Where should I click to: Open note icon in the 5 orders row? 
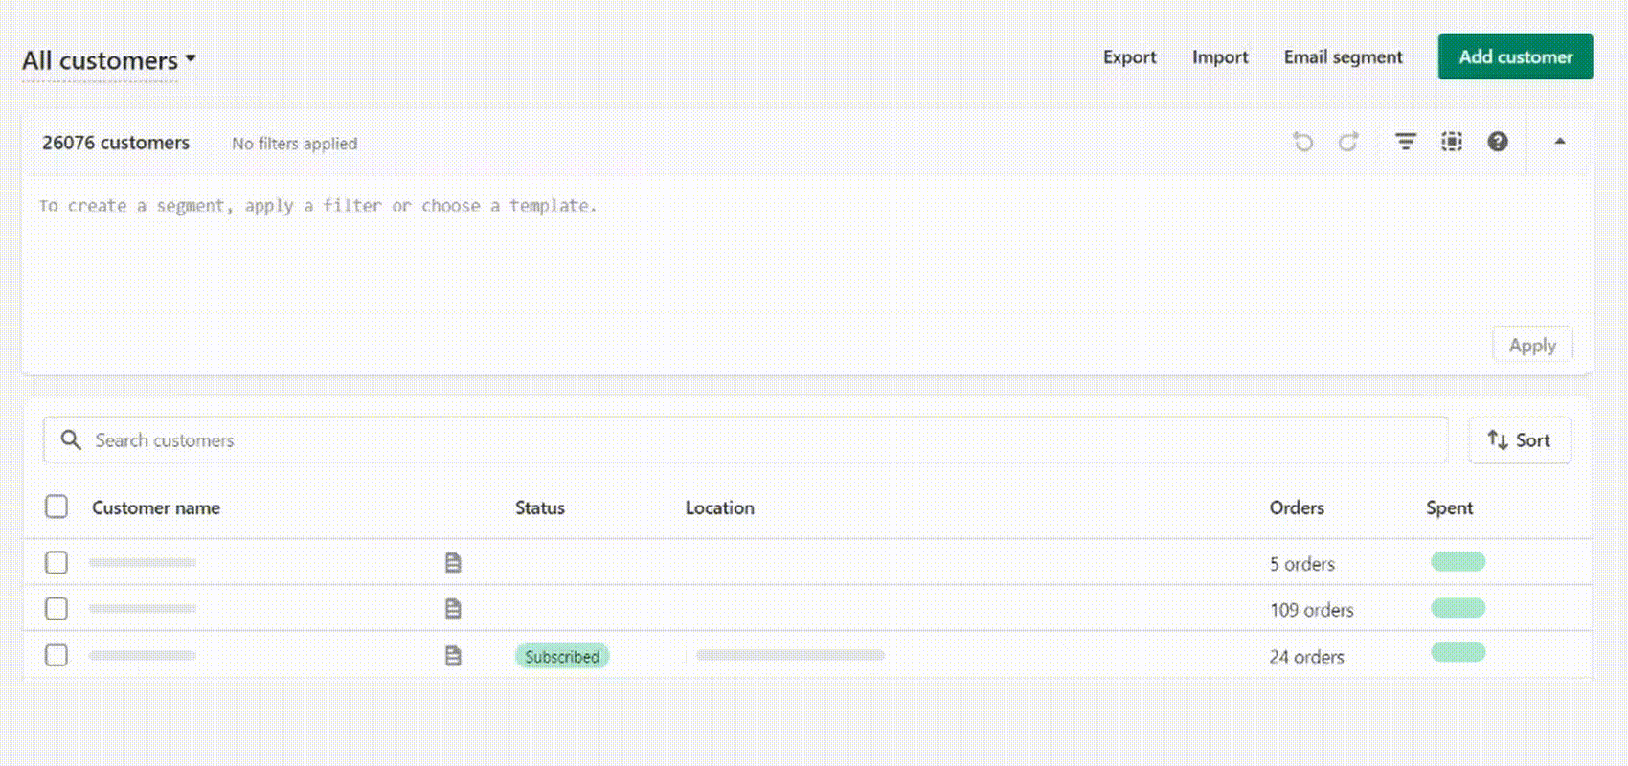(x=453, y=562)
